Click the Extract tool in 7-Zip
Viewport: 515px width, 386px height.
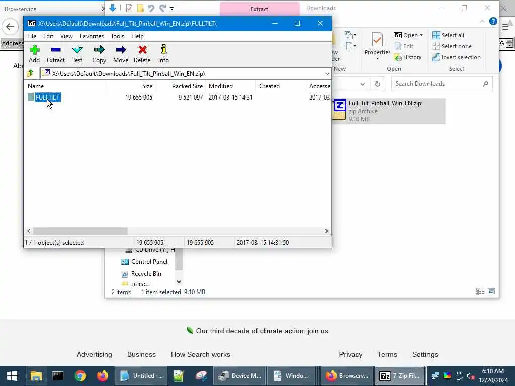55,54
